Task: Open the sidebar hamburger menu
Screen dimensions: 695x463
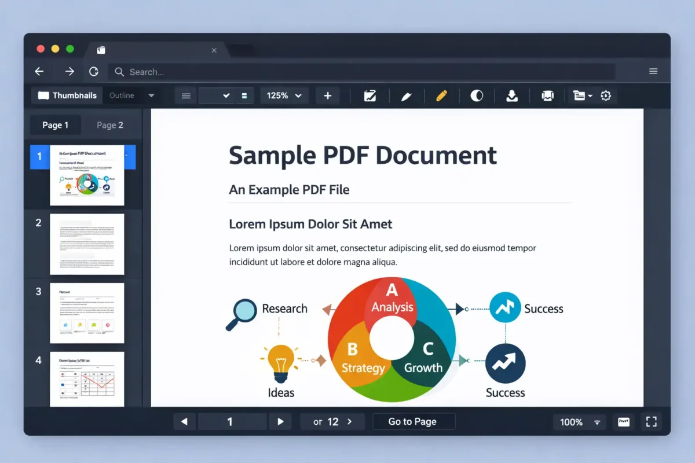Action: (x=185, y=95)
